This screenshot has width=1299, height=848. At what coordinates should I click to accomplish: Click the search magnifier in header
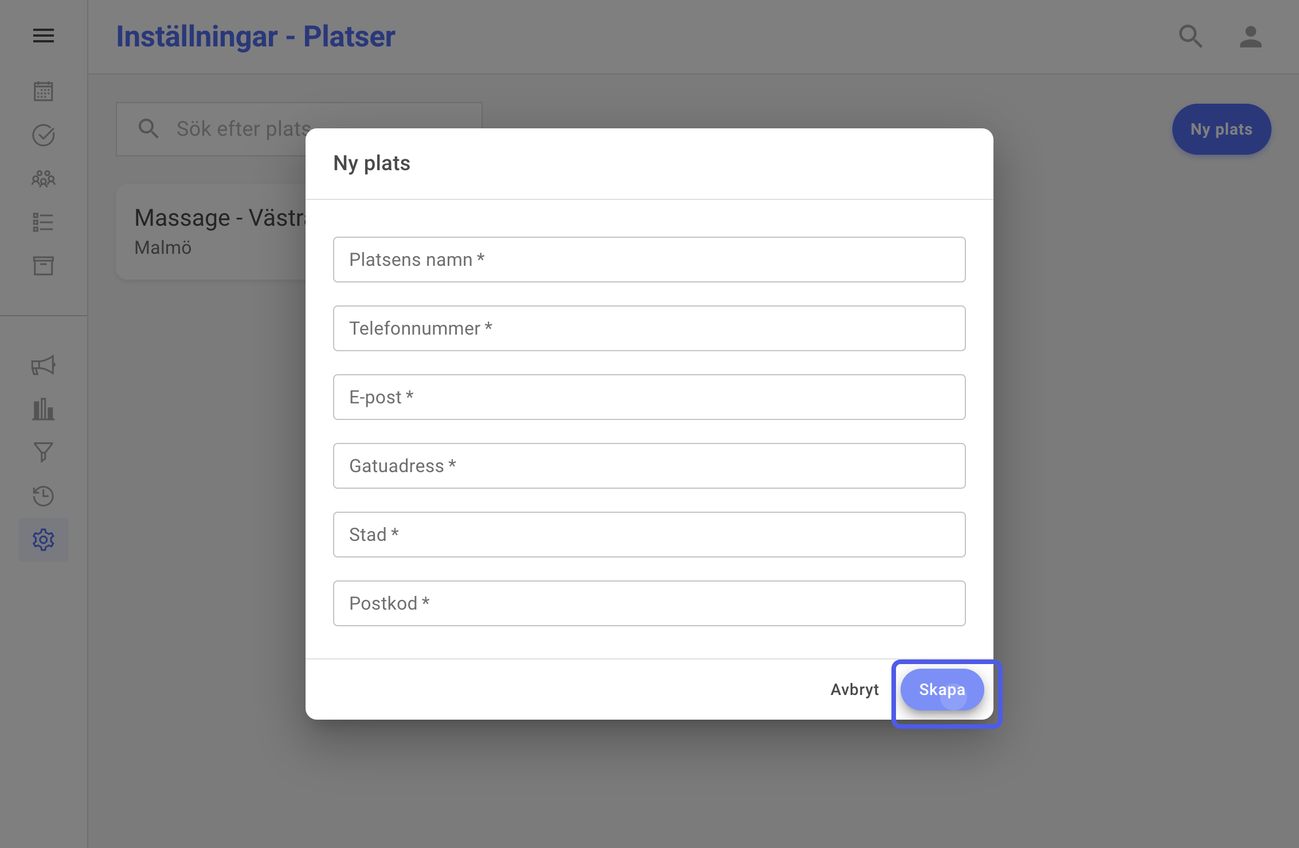pyautogui.click(x=1191, y=37)
